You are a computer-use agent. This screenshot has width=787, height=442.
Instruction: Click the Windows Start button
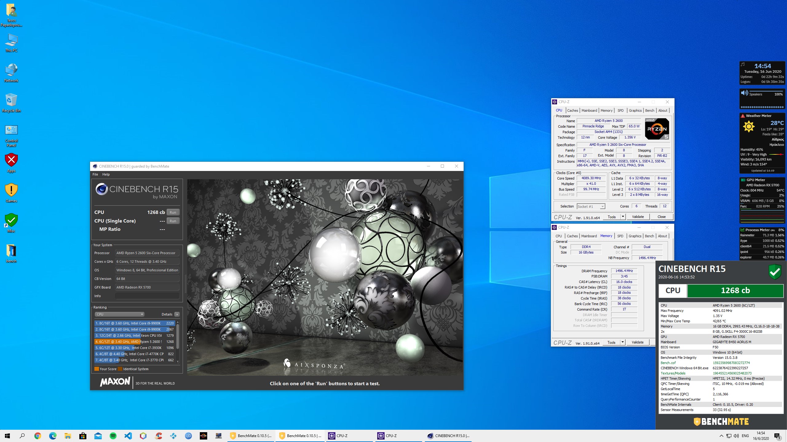pyautogui.click(x=7, y=436)
